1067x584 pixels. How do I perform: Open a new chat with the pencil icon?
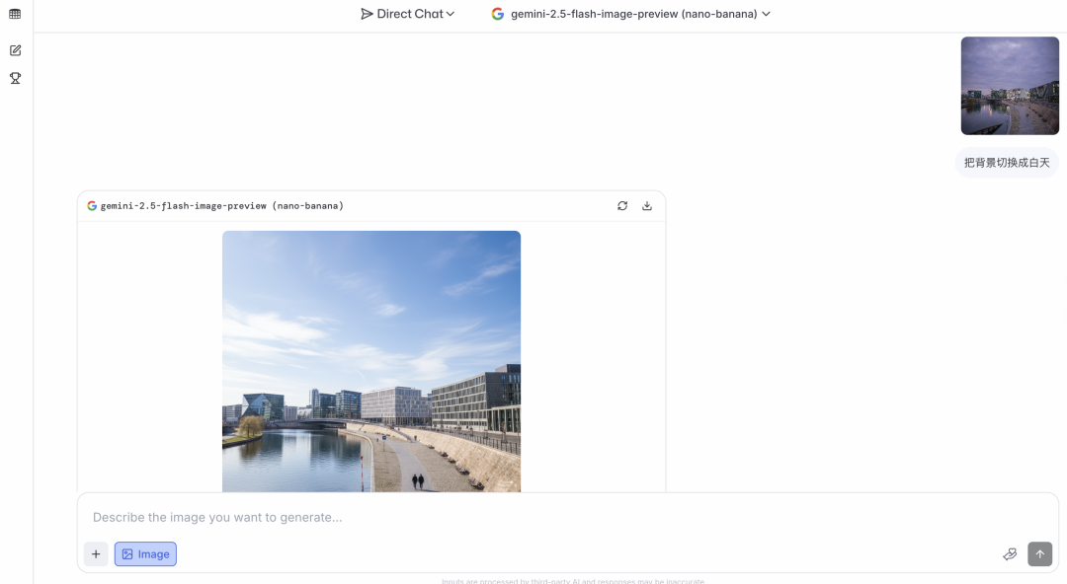tap(14, 48)
